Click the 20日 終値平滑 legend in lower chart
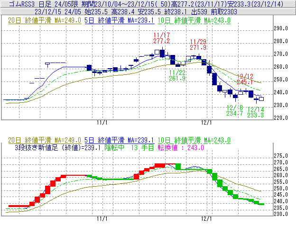 (x=45, y=140)
